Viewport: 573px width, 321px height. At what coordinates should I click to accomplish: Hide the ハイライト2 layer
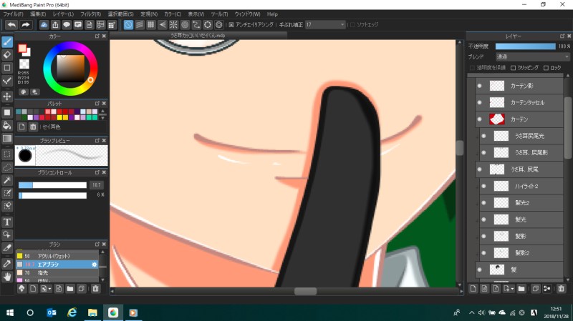click(x=484, y=186)
